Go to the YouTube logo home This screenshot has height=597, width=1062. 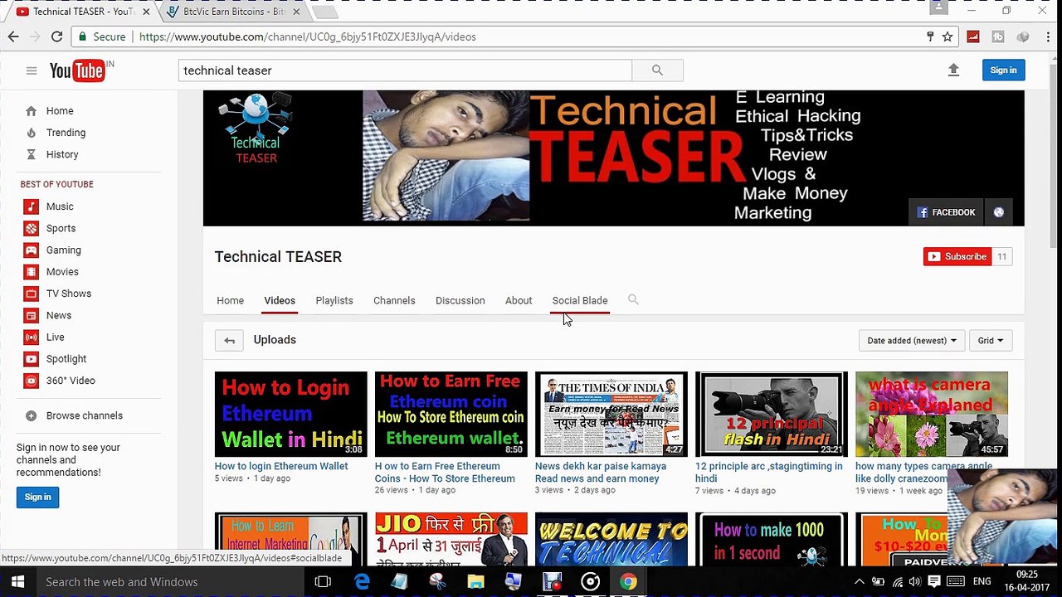[x=77, y=70]
